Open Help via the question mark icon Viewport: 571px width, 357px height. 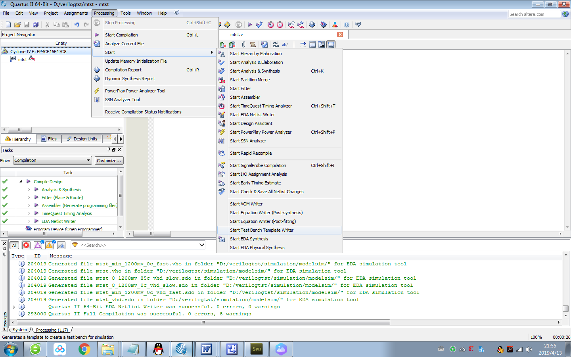coord(346,24)
